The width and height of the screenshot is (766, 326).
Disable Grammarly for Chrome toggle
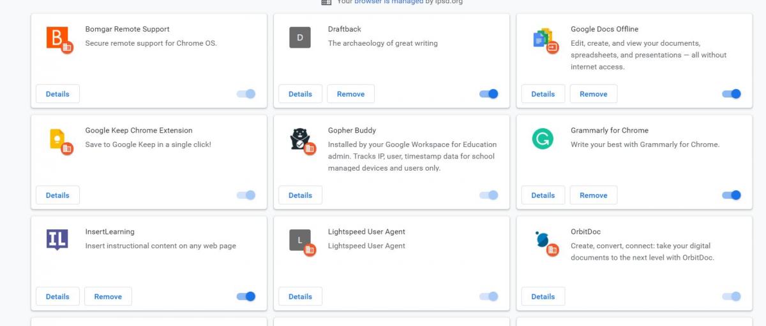(732, 195)
